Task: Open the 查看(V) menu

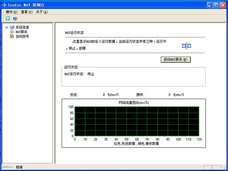Action: (x=27, y=12)
